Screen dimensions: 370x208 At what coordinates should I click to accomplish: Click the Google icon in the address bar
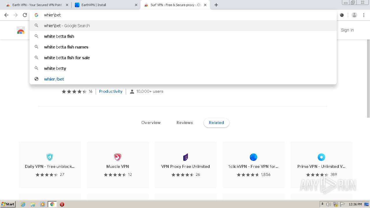click(x=36, y=15)
